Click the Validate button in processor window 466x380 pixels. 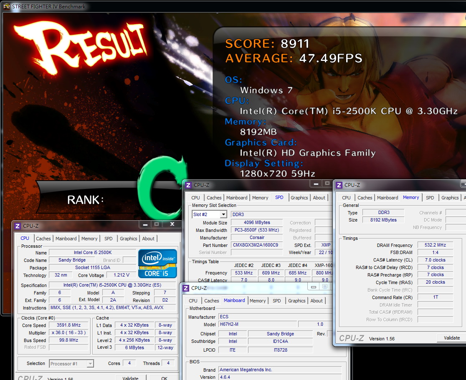(130, 378)
